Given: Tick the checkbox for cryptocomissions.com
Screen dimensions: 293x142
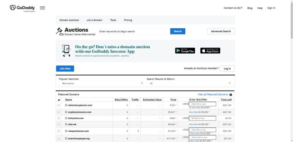Looking at the screenshot, I should pyautogui.click(x=59, y=112).
